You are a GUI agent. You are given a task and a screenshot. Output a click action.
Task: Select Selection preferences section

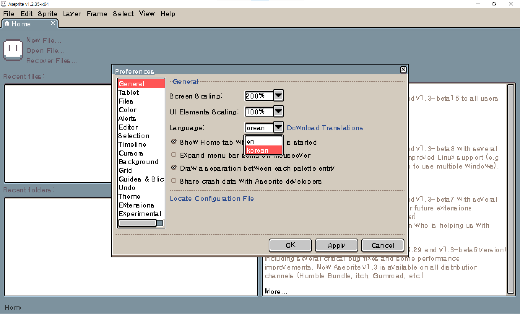141,136
